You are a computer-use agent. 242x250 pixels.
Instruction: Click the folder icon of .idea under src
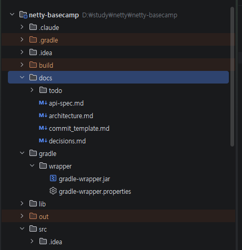[x=43, y=241]
